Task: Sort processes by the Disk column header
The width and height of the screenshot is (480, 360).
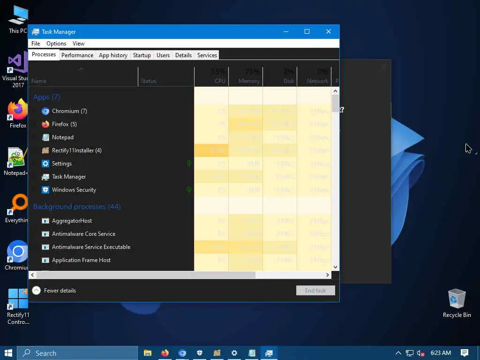Action: point(280,75)
